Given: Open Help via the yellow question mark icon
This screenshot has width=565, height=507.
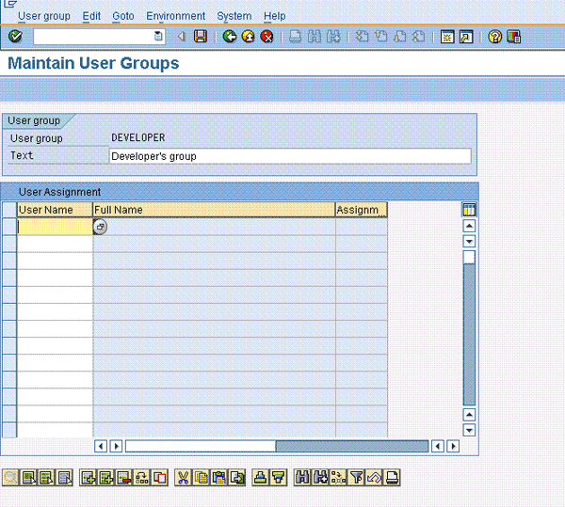Looking at the screenshot, I should click(x=495, y=37).
